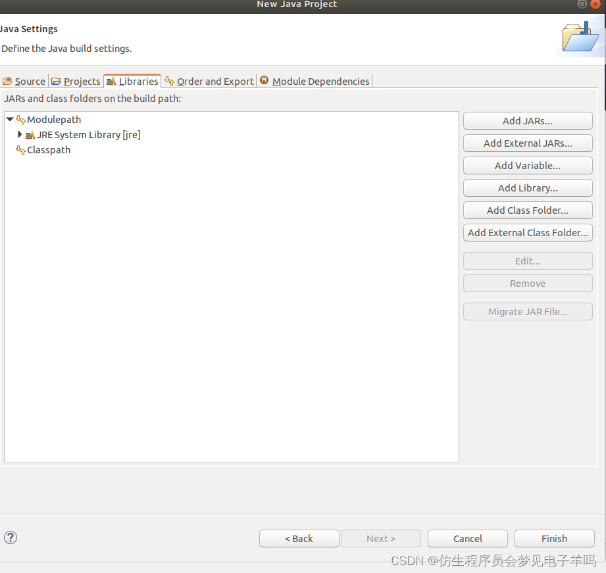Maximize the New Java Project window
The height and width of the screenshot is (573, 606).
coord(582,4)
